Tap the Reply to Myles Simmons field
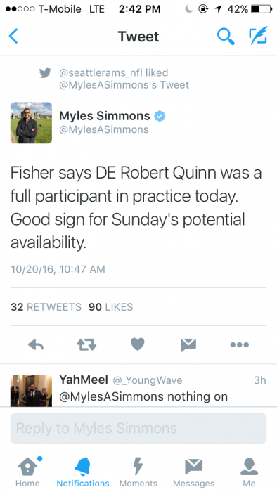277x492 pixels. click(138, 428)
